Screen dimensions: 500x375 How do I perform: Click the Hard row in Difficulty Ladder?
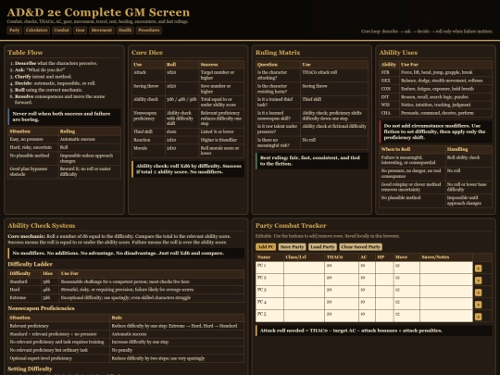126,290
